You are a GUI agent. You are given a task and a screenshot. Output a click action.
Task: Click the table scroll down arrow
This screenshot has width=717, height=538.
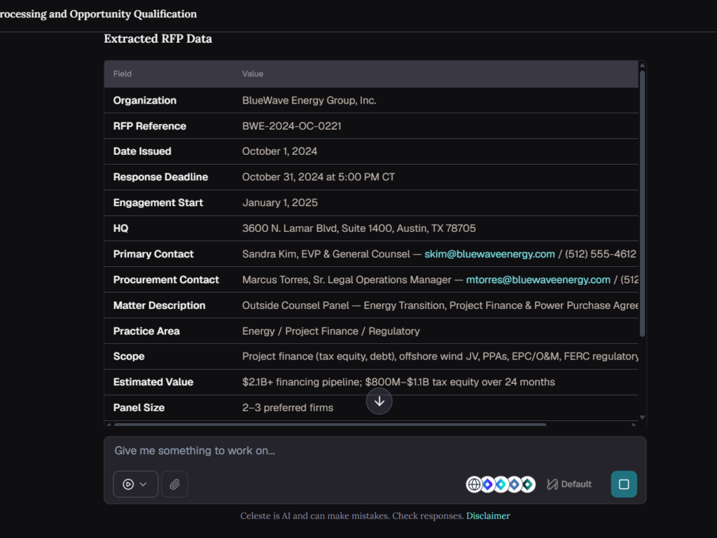click(642, 418)
